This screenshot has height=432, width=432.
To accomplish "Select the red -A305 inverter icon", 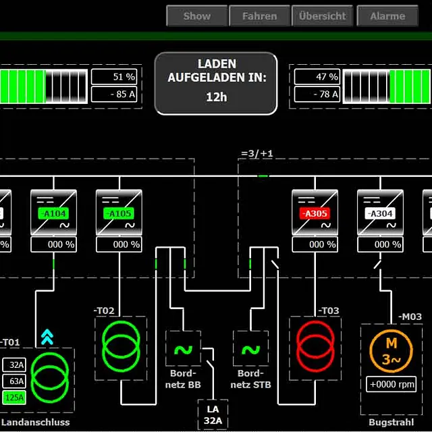I will [315, 212].
